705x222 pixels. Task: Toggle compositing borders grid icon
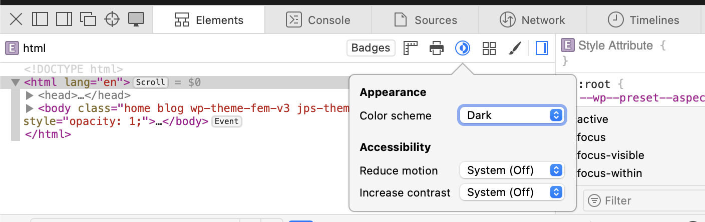coord(489,48)
